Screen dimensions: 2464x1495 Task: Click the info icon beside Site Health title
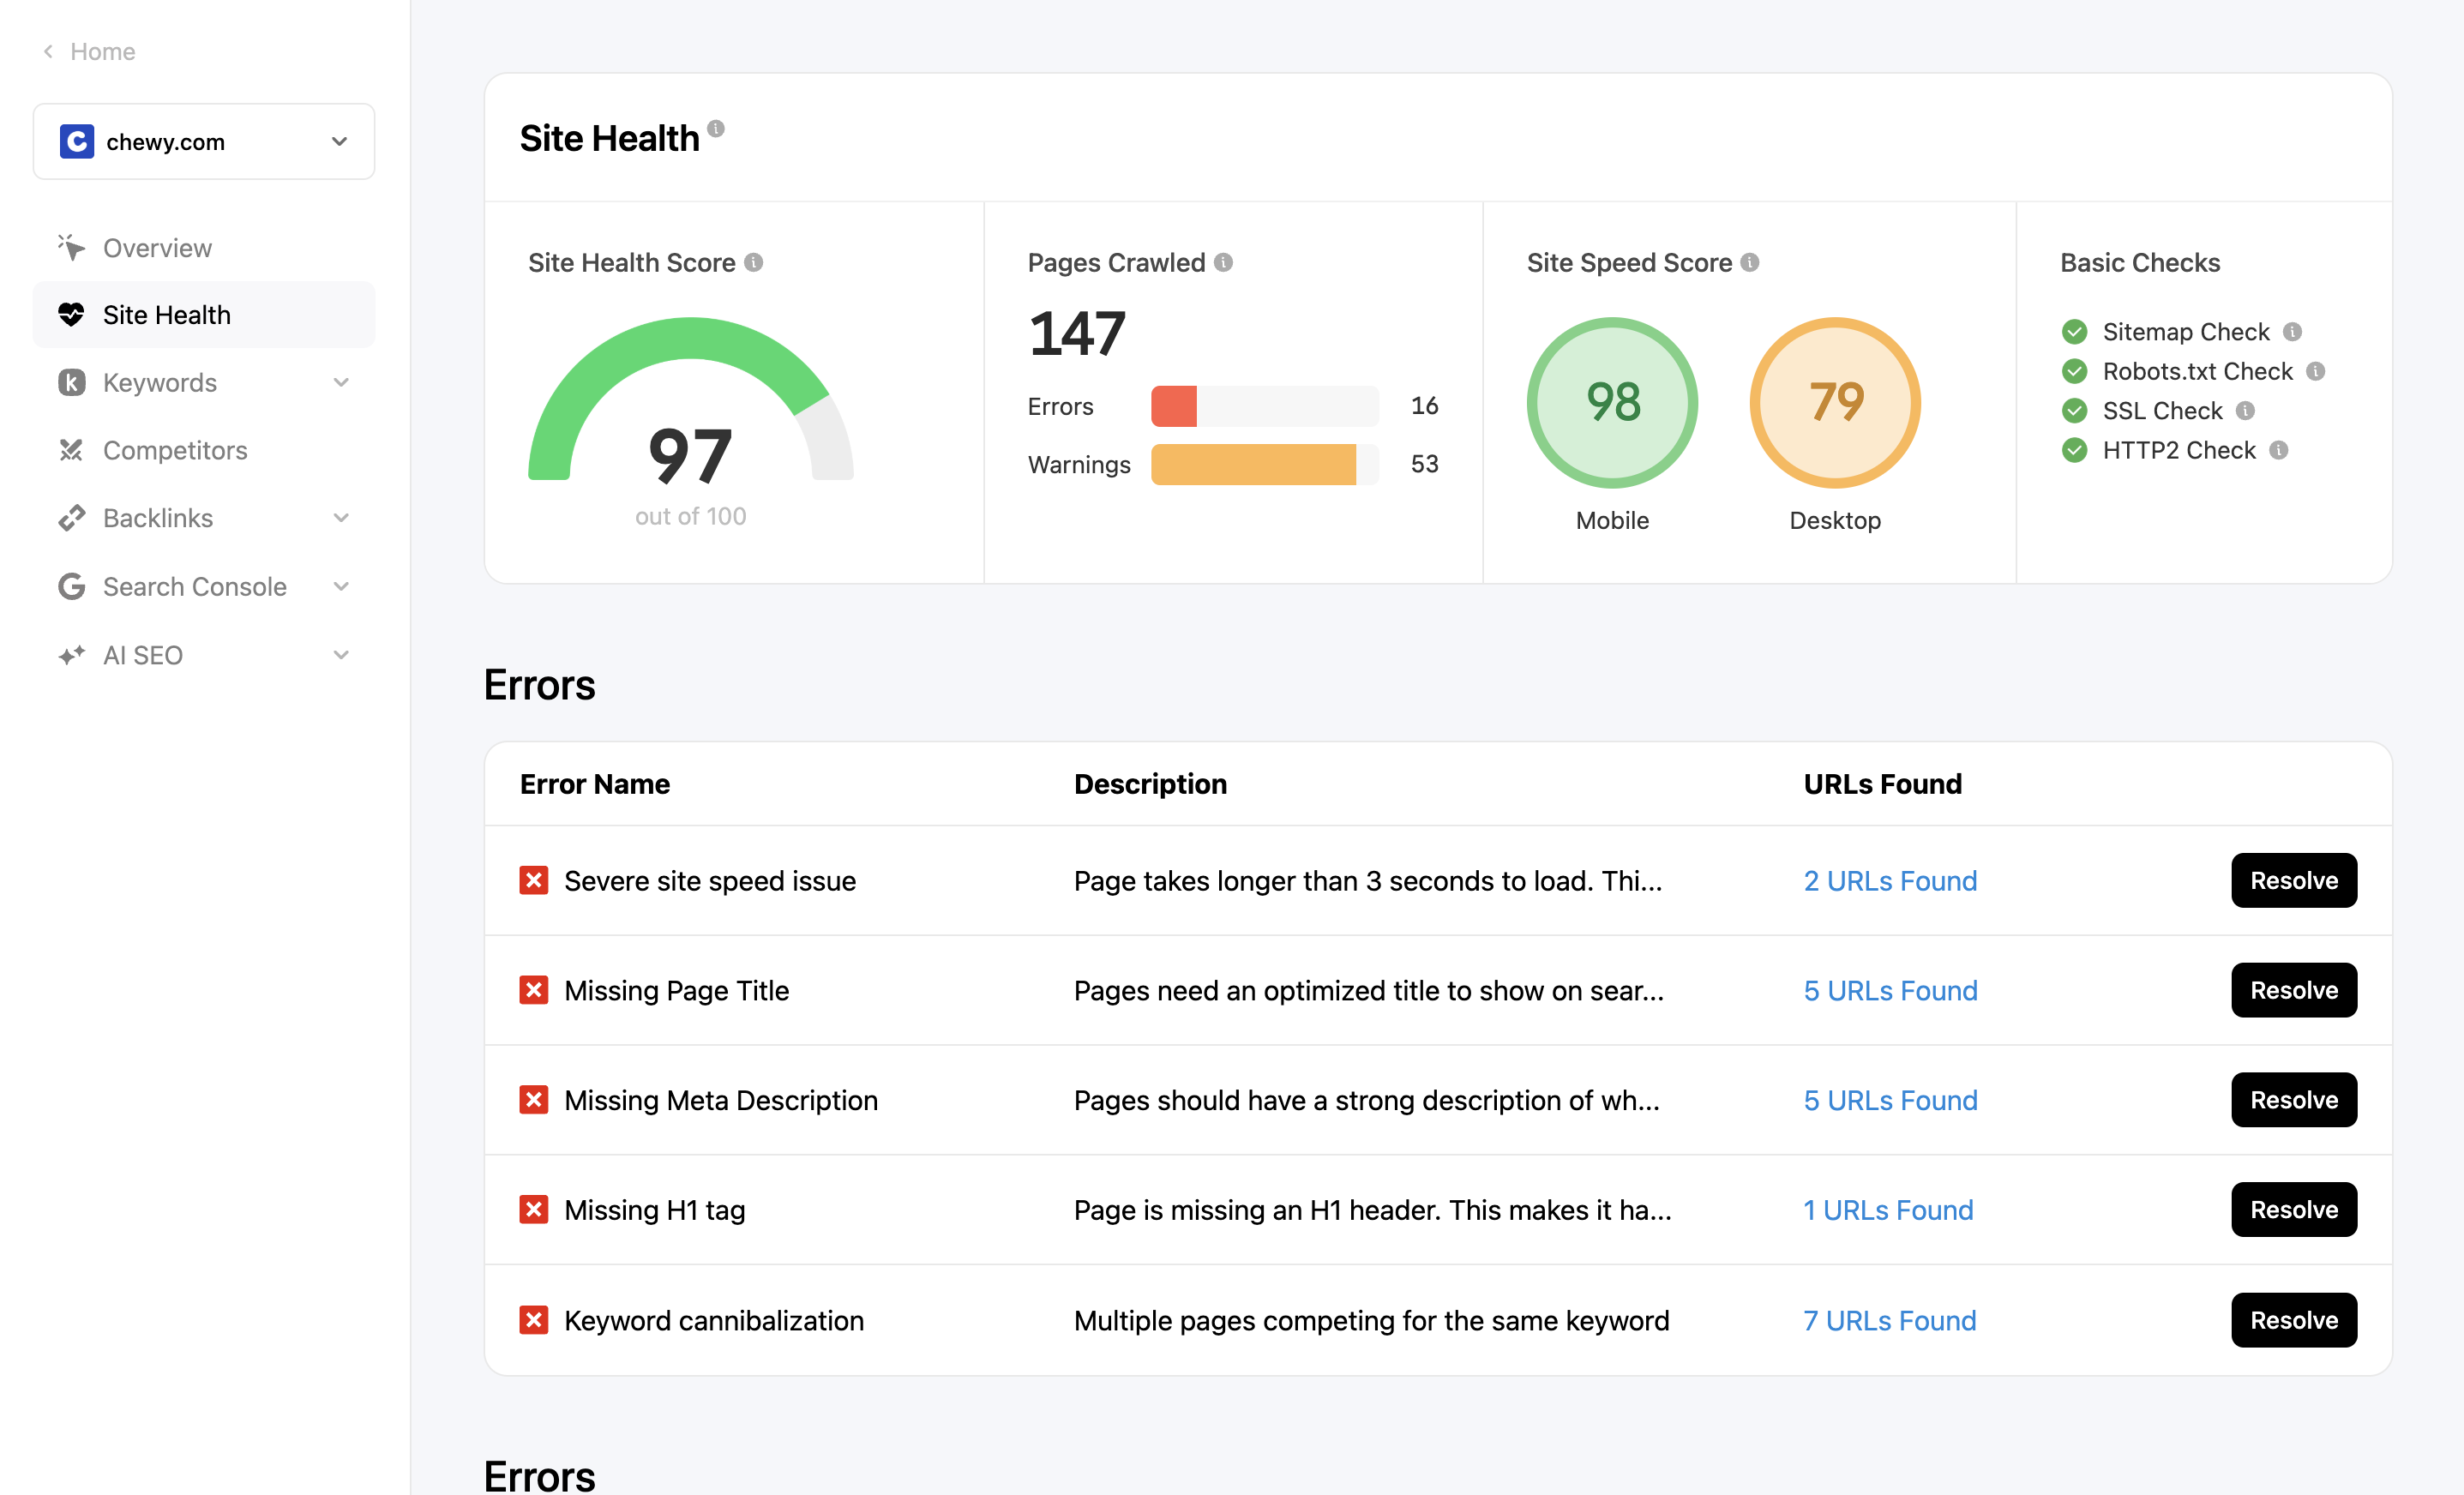(716, 128)
